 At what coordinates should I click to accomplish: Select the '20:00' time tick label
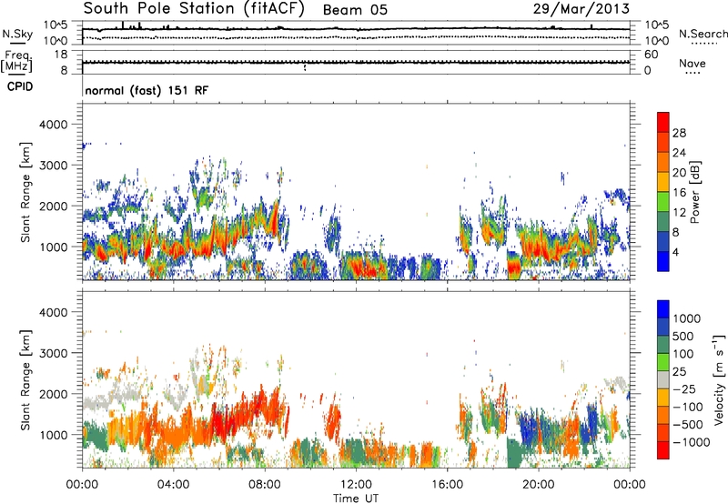pos(538,485)
